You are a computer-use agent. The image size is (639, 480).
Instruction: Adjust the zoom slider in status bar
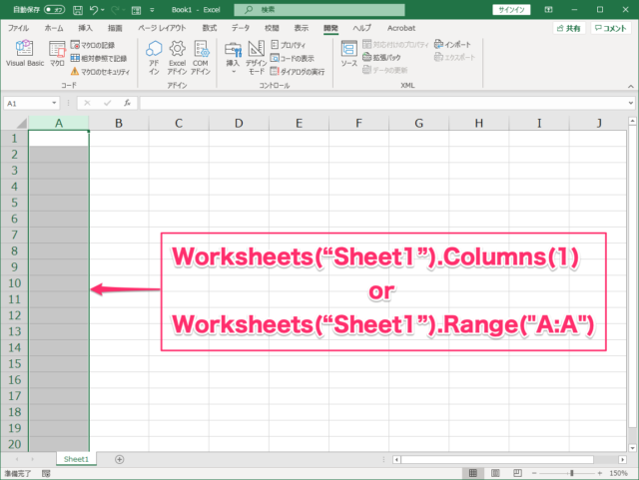click(572, 472)
